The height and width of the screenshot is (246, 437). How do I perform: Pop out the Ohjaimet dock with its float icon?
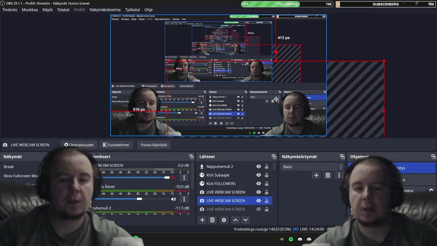(434, 156)
